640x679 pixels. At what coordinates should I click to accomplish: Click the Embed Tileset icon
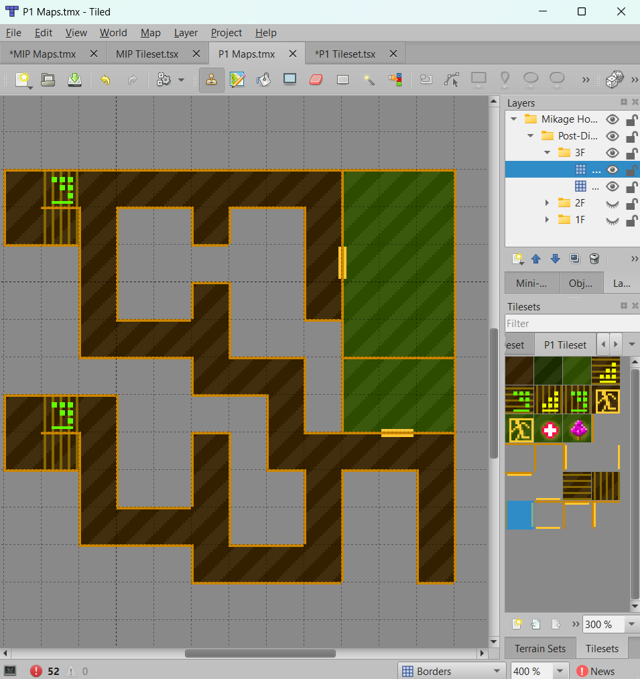(x=535, y=624)
